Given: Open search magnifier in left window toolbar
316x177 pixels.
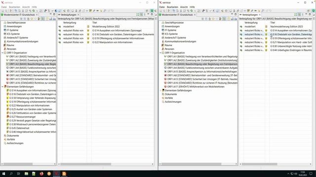Looking at the screenshot, I should [105, 11].
